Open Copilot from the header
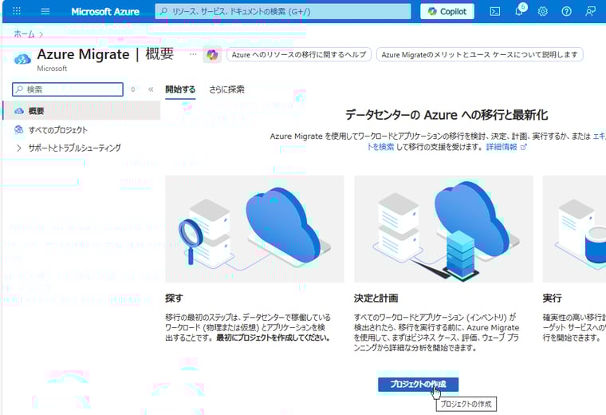This screenshot has height=415, width=606. tap(447, 12)
